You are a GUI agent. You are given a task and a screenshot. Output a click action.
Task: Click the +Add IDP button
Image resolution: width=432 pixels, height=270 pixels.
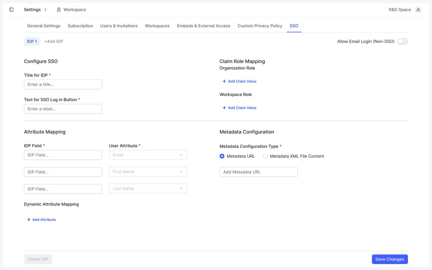[54, 41]
